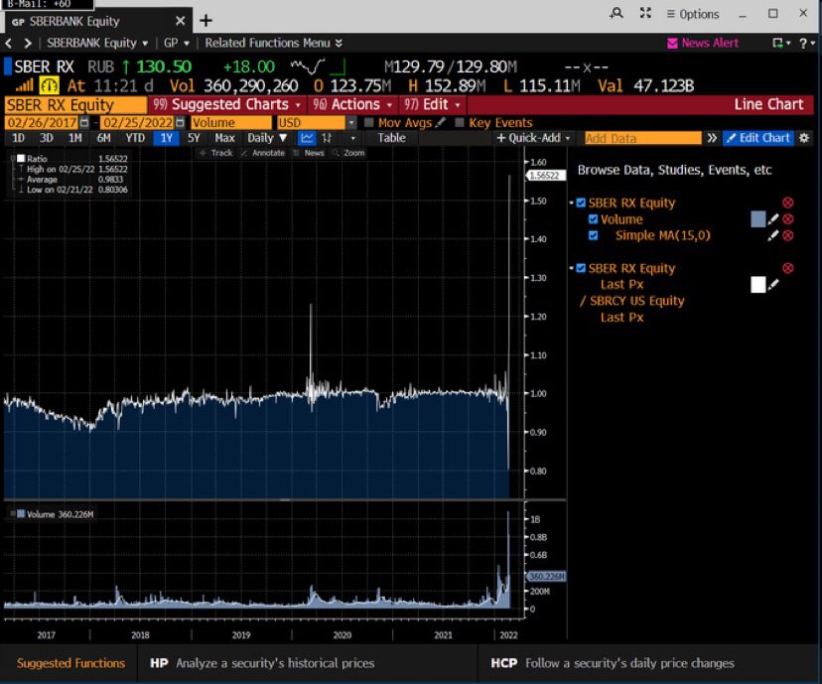The image size is (822, 684).
Task: Uncheck the first SBER RX Equity checkbox
Action: coord(581,203)
